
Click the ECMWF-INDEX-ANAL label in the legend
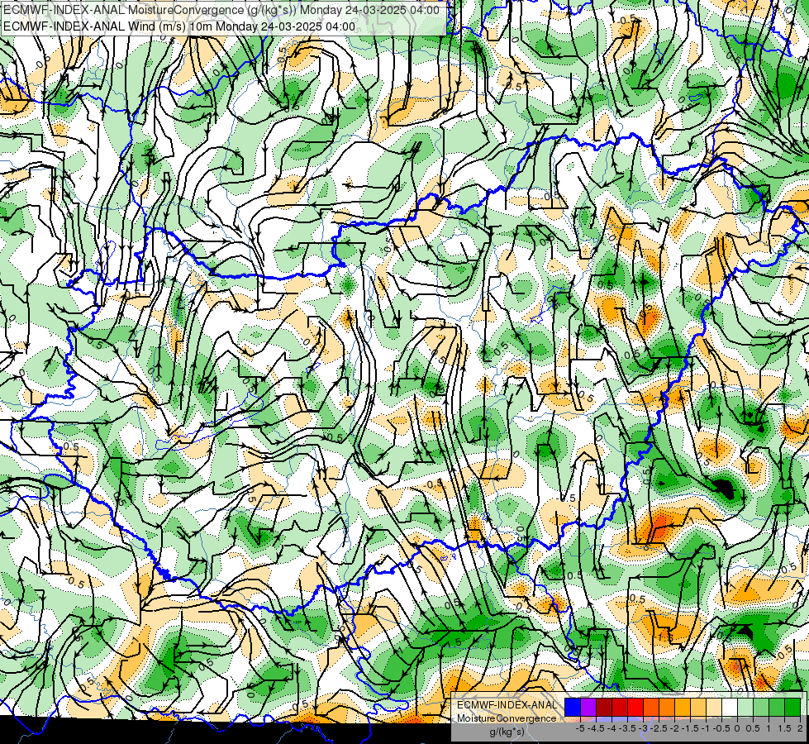pos(507,705)
